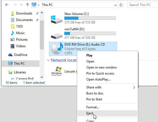
Task: Focus the Search This PC field
Action: coord(142,5)
